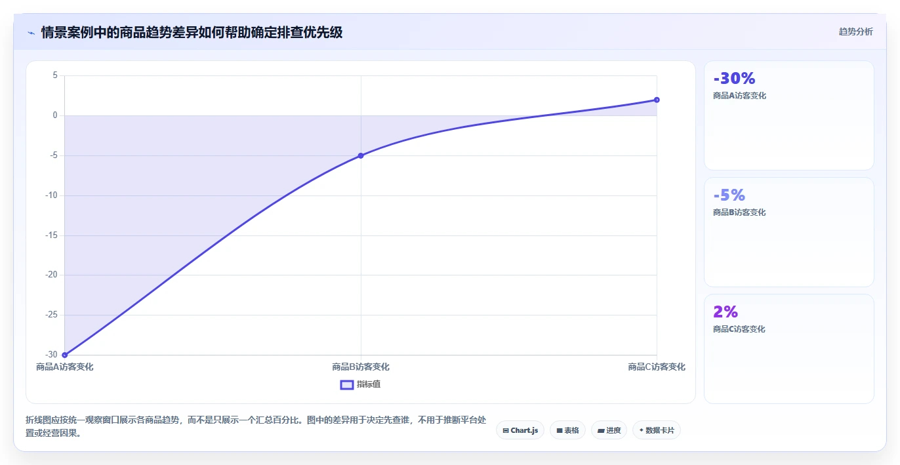
Task: Select the 商品C访客变化 data point at 2
Action: click(657, 100)
